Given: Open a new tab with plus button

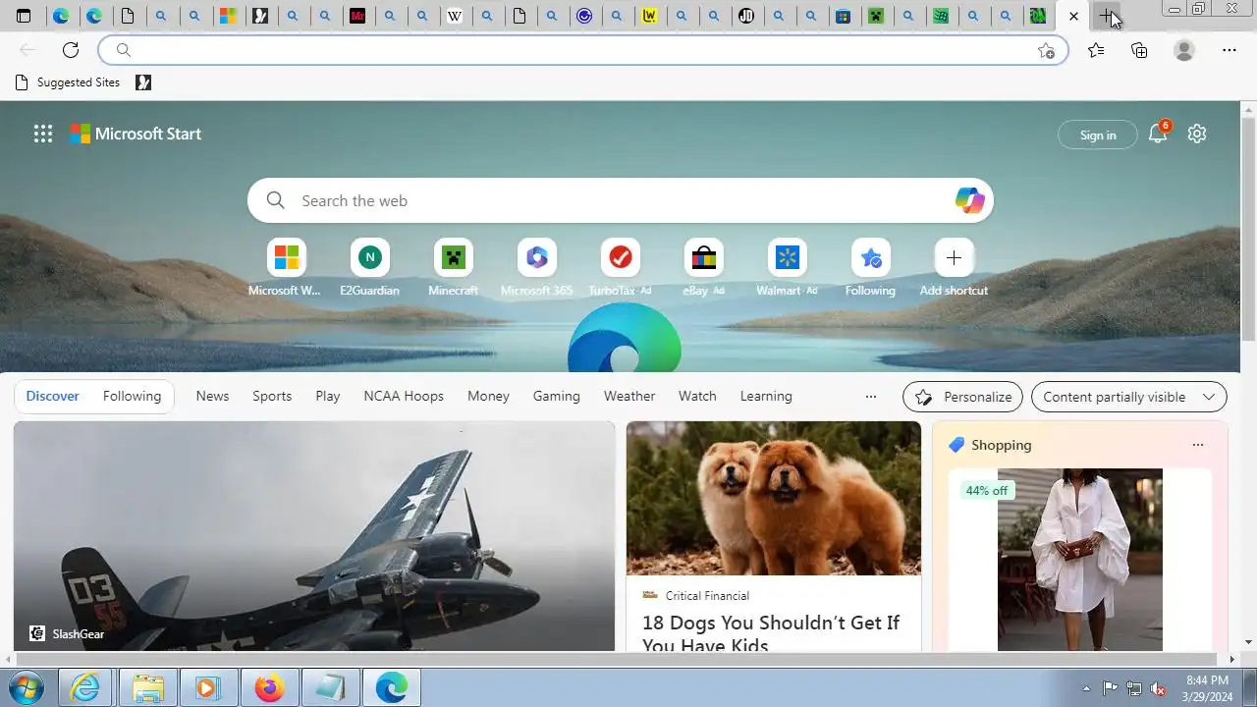Looking at the screenshot, I should click(1107, 16).
